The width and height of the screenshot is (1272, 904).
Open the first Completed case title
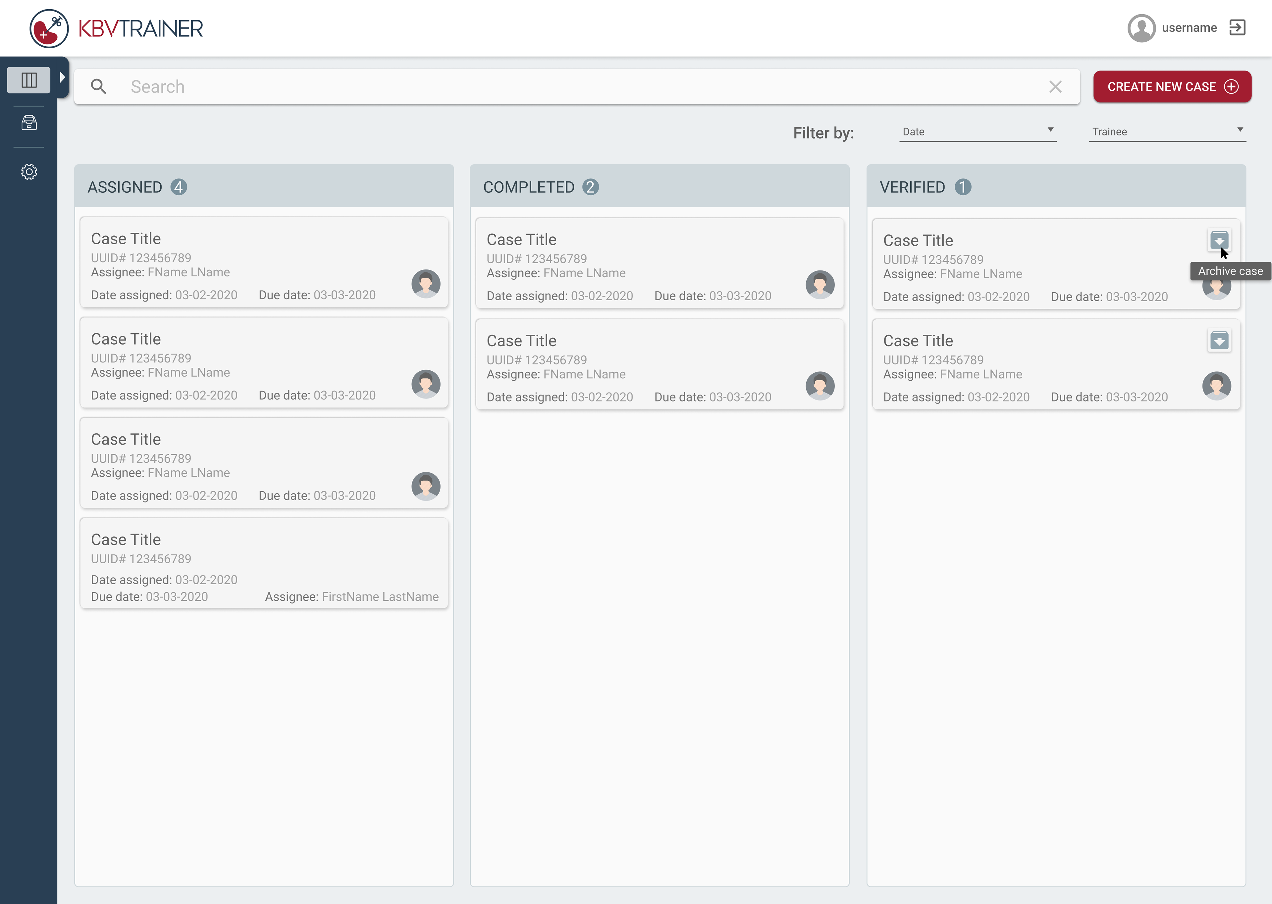521,239
